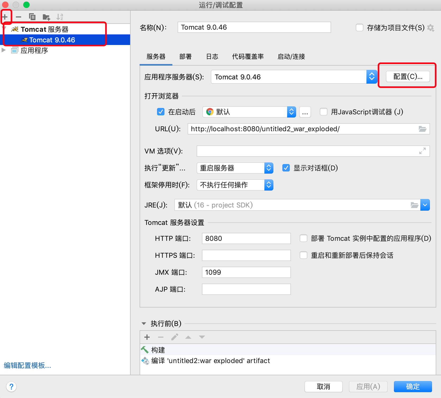Image resolution: width=441 pixels, height=398 pixels.
Task: Switch to the 部署 tab
Action: (185, 56)
